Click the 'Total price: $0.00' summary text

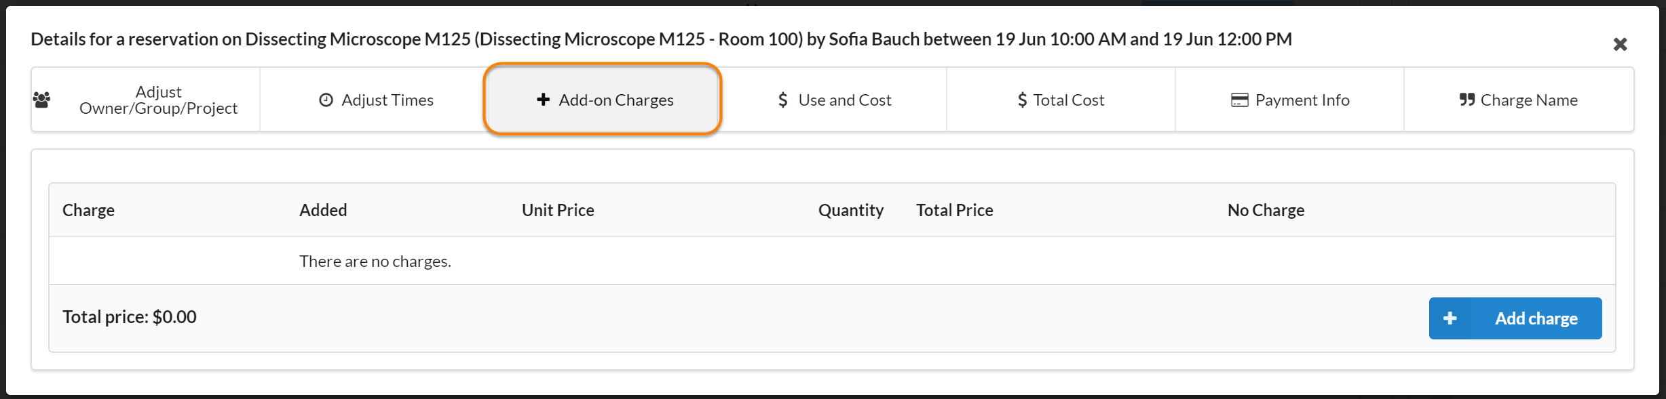pyautogui.click(x=130, y=317)
